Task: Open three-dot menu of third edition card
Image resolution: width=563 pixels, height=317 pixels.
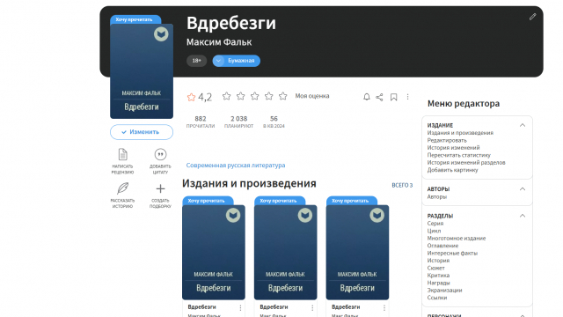Action: pyautogui.click(x=384, y=308)
